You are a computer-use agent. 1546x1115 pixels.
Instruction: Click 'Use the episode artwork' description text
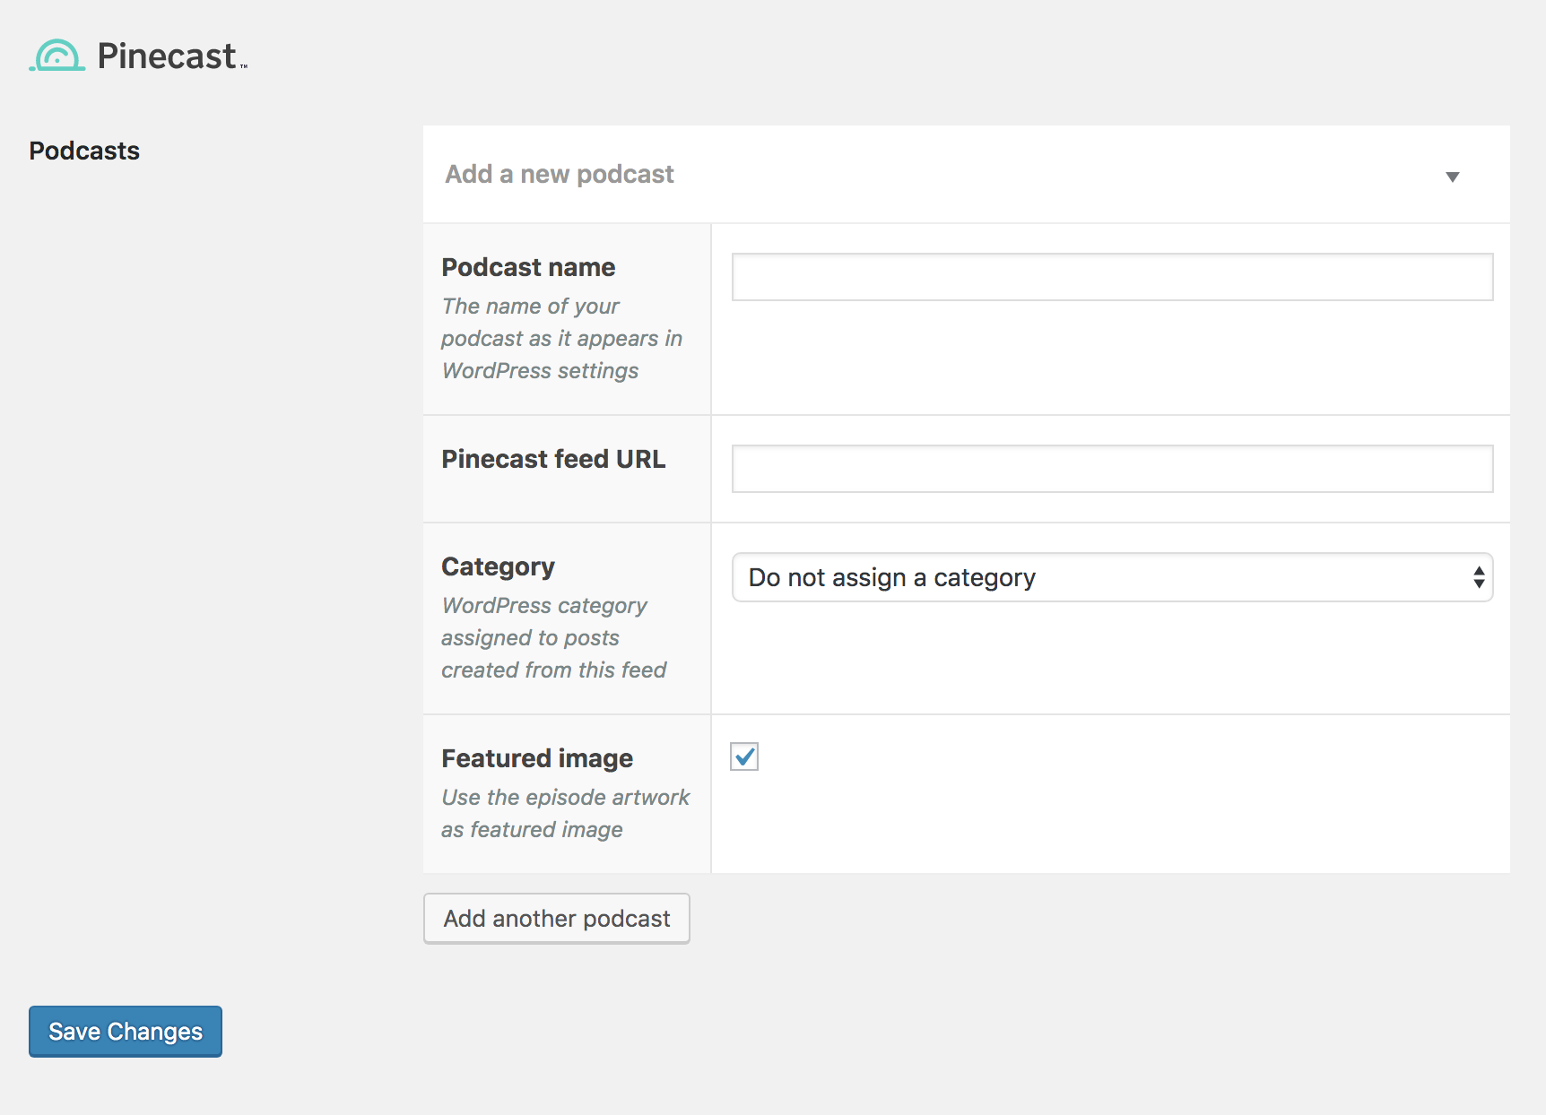(565, 814)
